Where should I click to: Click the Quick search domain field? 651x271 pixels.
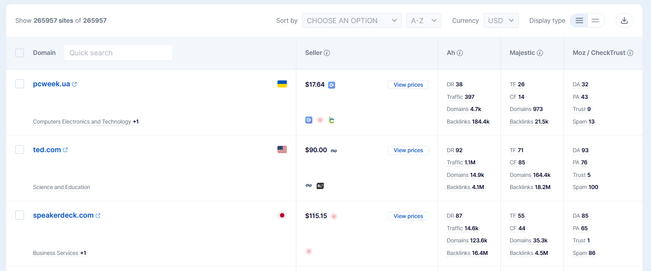click(x=118, y=53)
